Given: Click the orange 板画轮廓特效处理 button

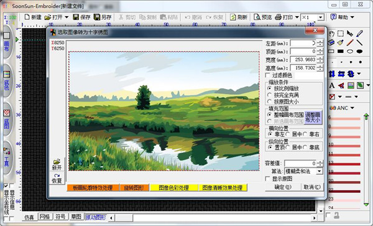Looking at the screenshot, I should (x=93, y=187).
